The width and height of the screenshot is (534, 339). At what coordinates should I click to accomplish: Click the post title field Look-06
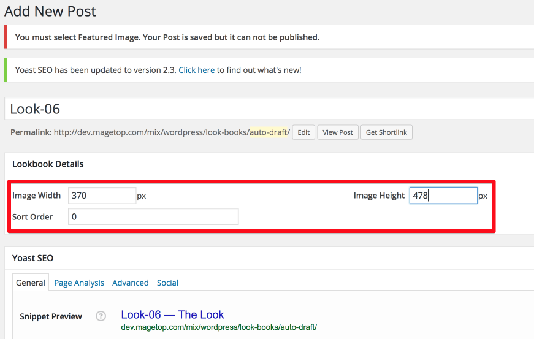pos(269,109)
